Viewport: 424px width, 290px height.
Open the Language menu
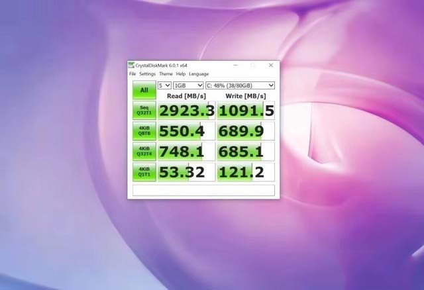[x=199, y=73]
